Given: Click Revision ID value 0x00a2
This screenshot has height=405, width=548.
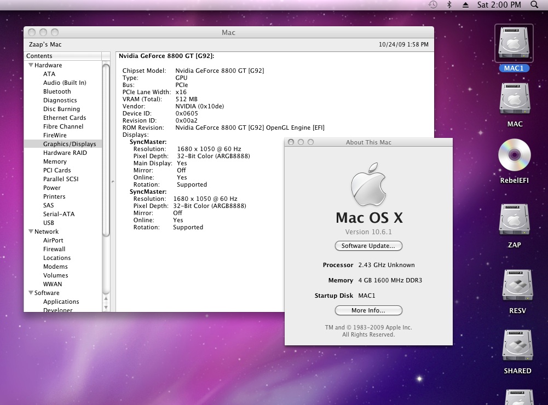Looking at the screenshot, I should [x=186, y=120].
